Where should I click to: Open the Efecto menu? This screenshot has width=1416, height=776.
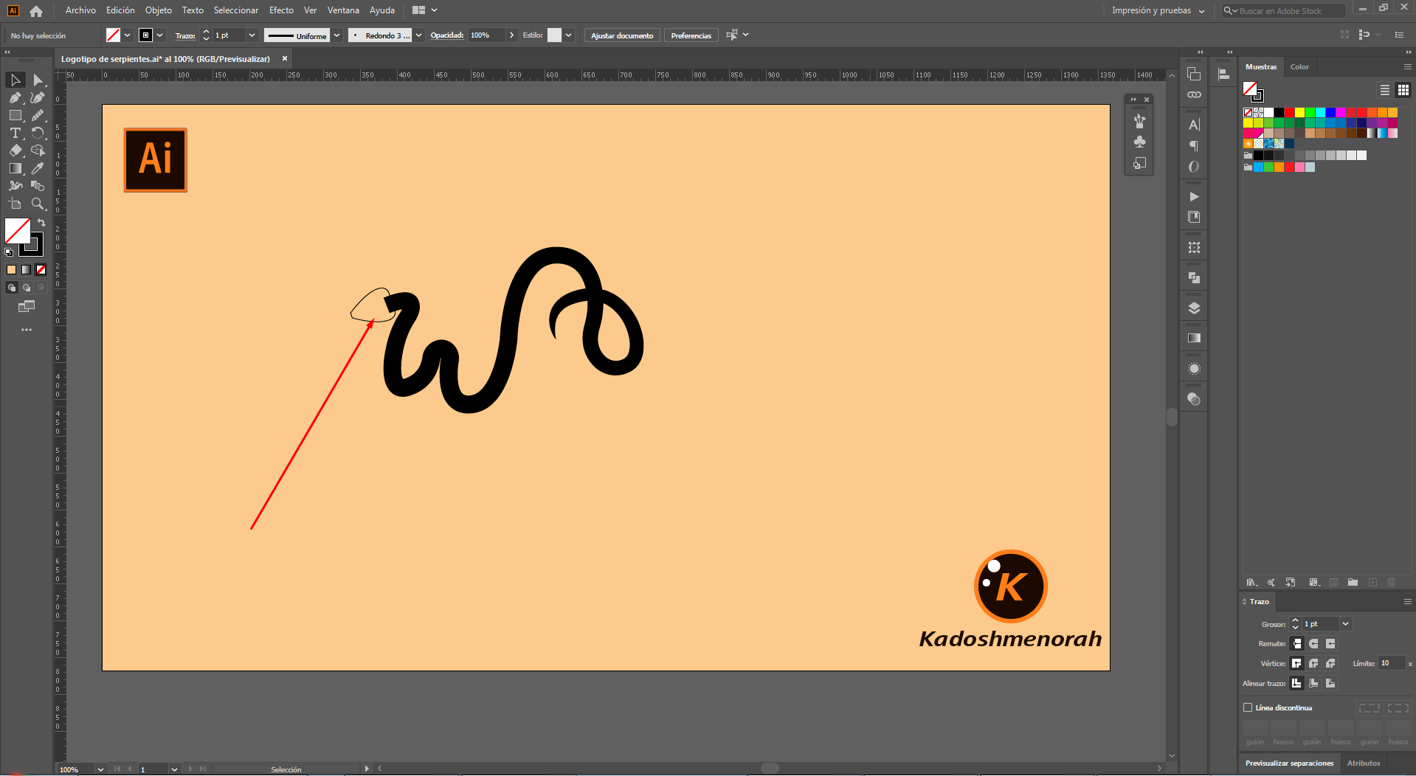pos(281,10)
